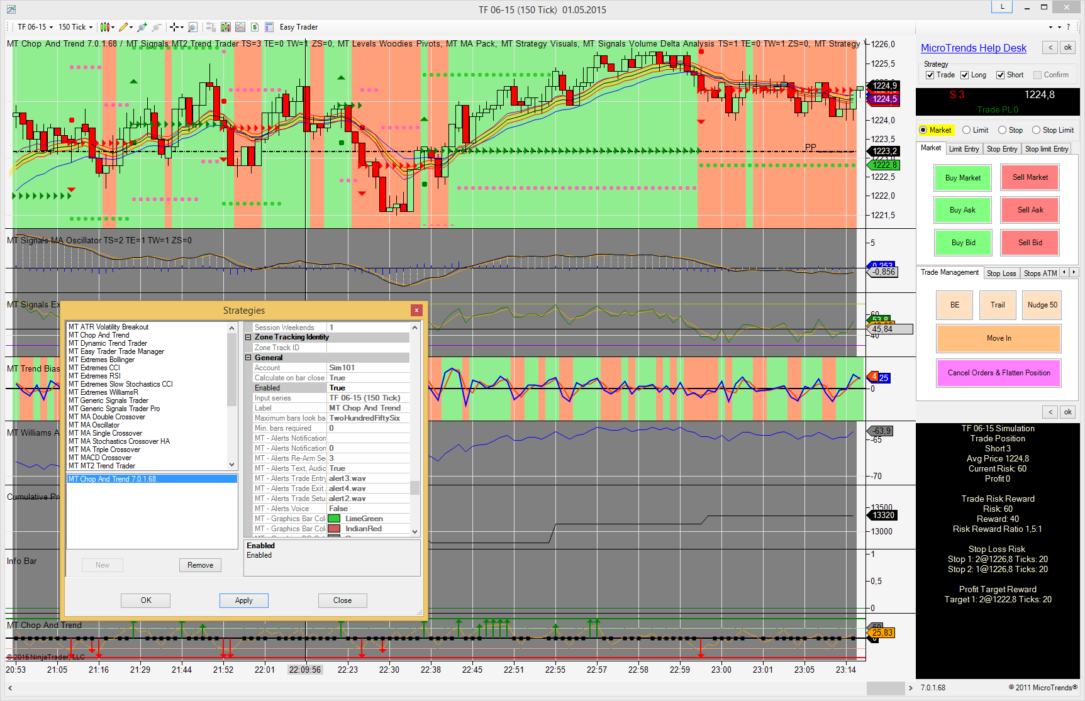Uncheck the Long strategy checkbox

(964, 75)
